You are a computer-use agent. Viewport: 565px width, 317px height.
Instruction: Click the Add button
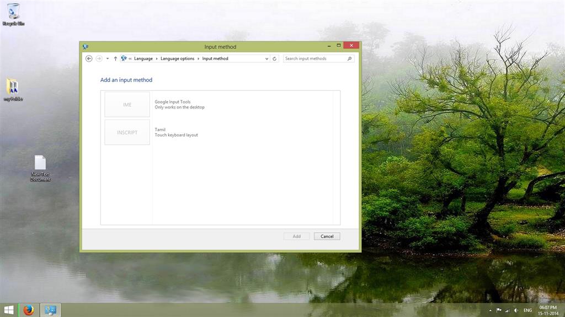pos(296,236)
